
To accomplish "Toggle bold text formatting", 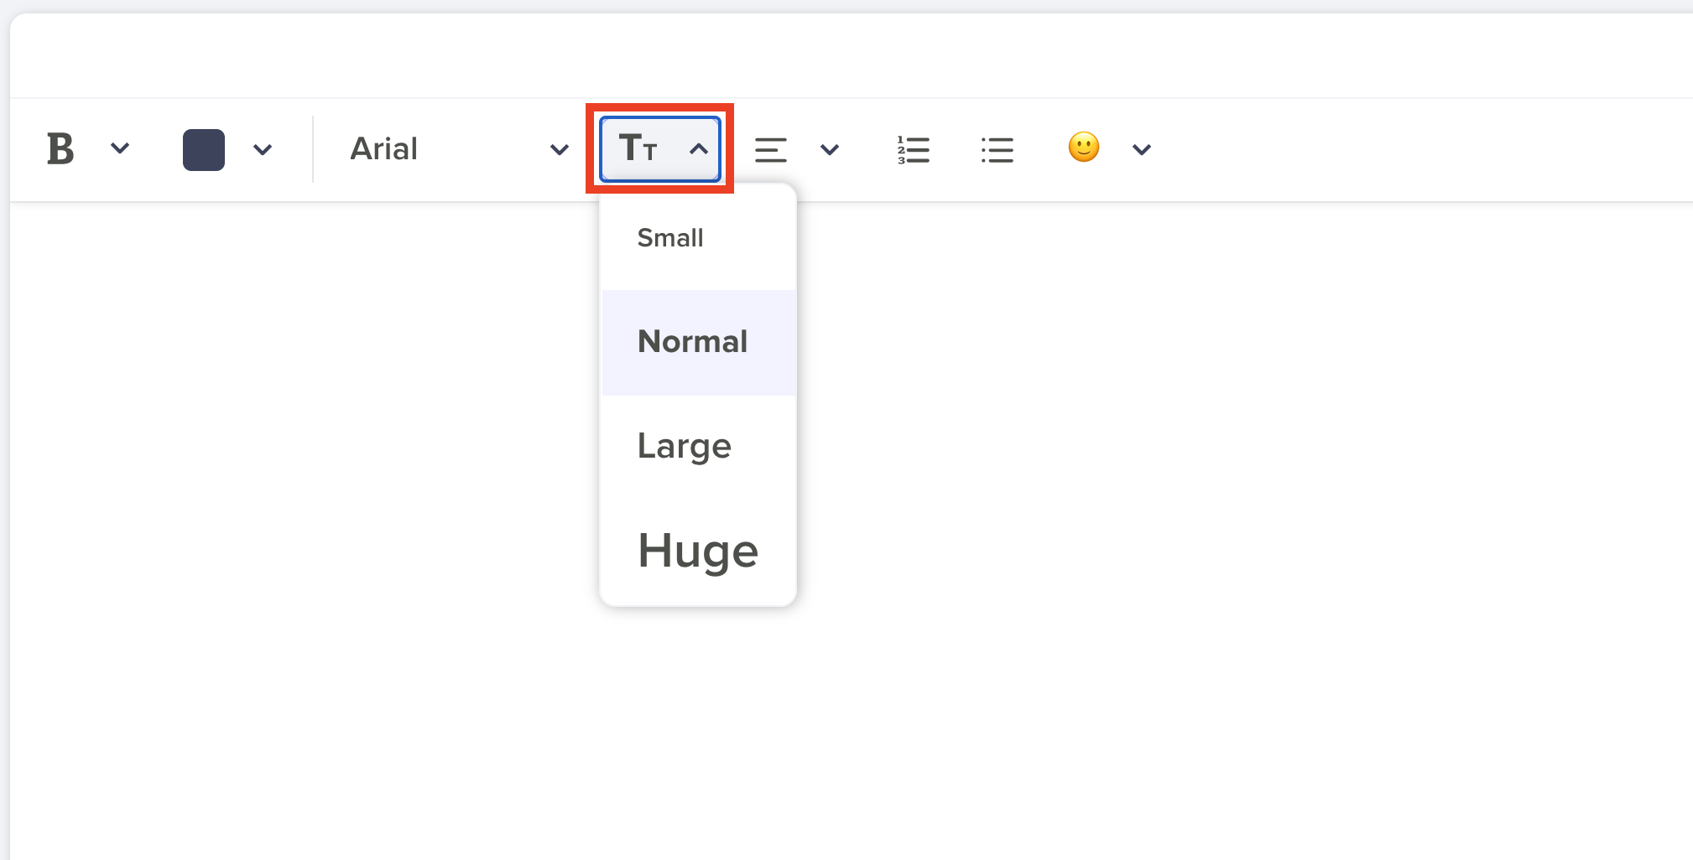I will click(x=60, y=149).
